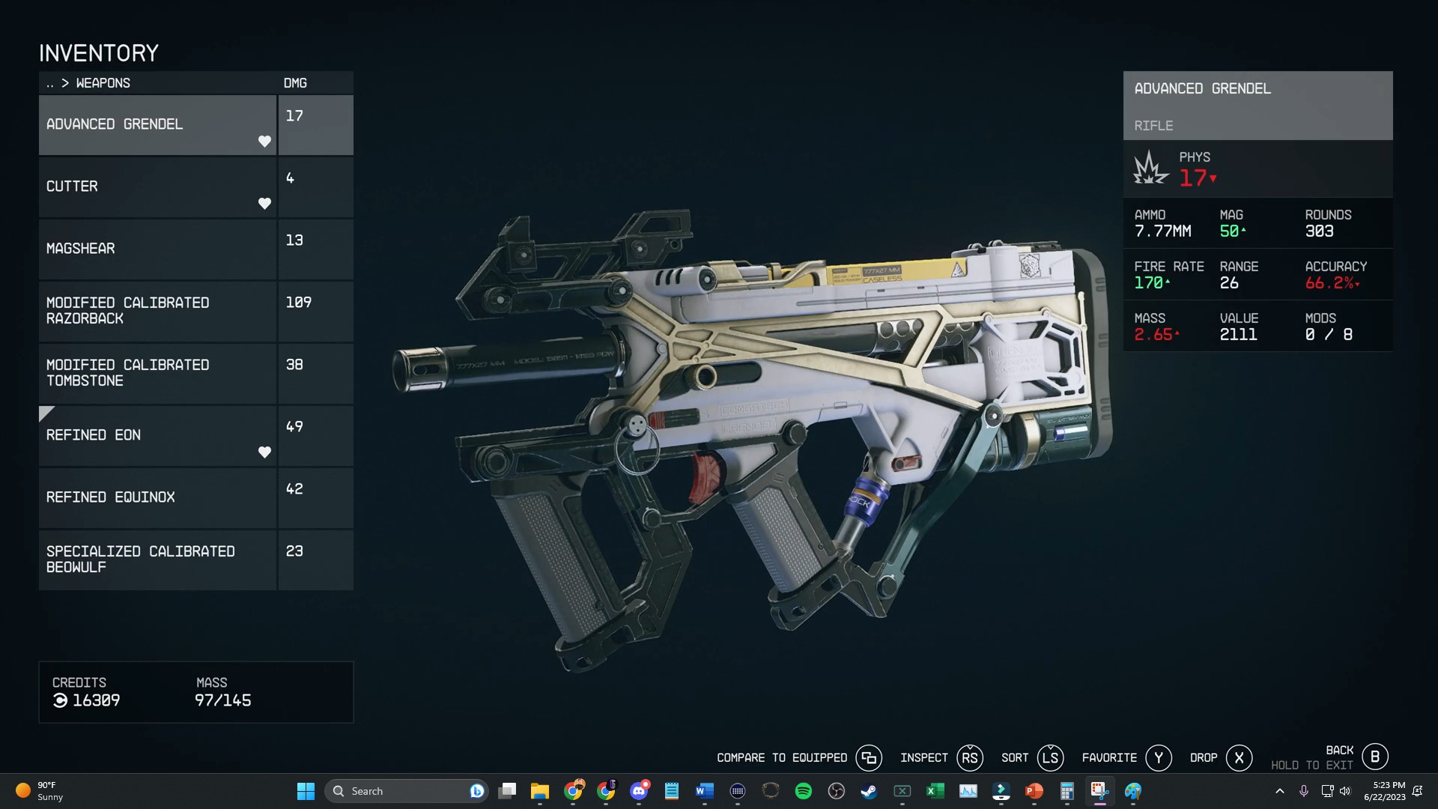Select Modified Calibrated Razorback
The height and width of the screenshot is (809, 1438).
[x=195, y=311]
